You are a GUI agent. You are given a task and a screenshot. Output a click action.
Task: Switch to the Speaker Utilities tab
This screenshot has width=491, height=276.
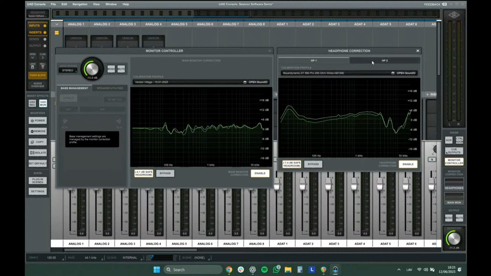[x=110, y=88]
